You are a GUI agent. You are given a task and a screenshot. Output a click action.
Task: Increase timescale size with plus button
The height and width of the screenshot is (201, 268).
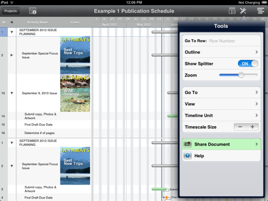(252, 127)
